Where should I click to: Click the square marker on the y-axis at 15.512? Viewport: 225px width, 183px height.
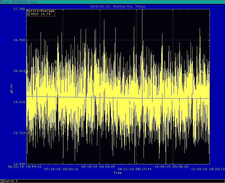26,72
